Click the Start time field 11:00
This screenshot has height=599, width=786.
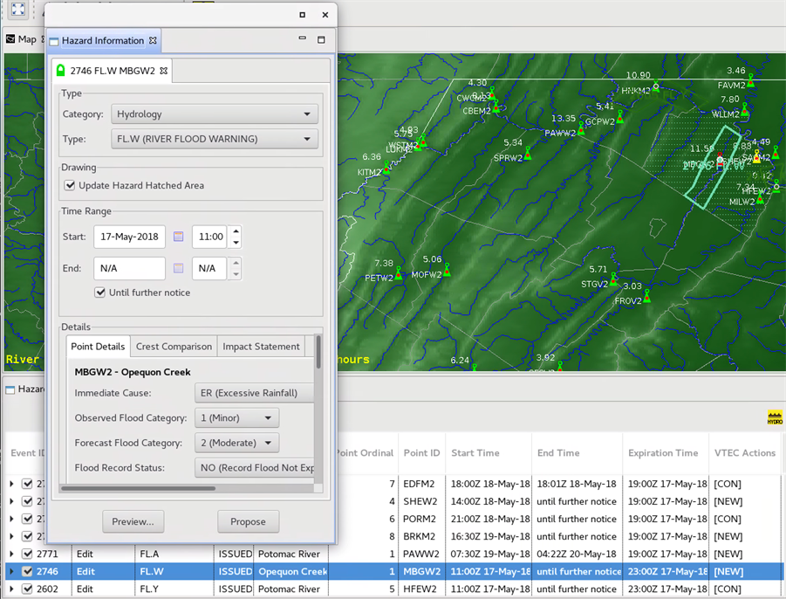click(210, 237)
